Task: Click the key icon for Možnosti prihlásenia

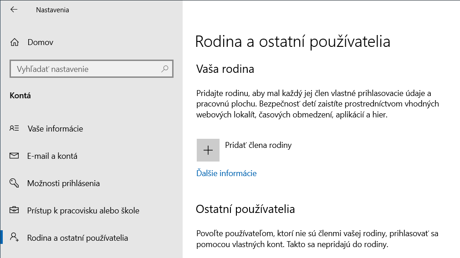Action: coord(14,183)
